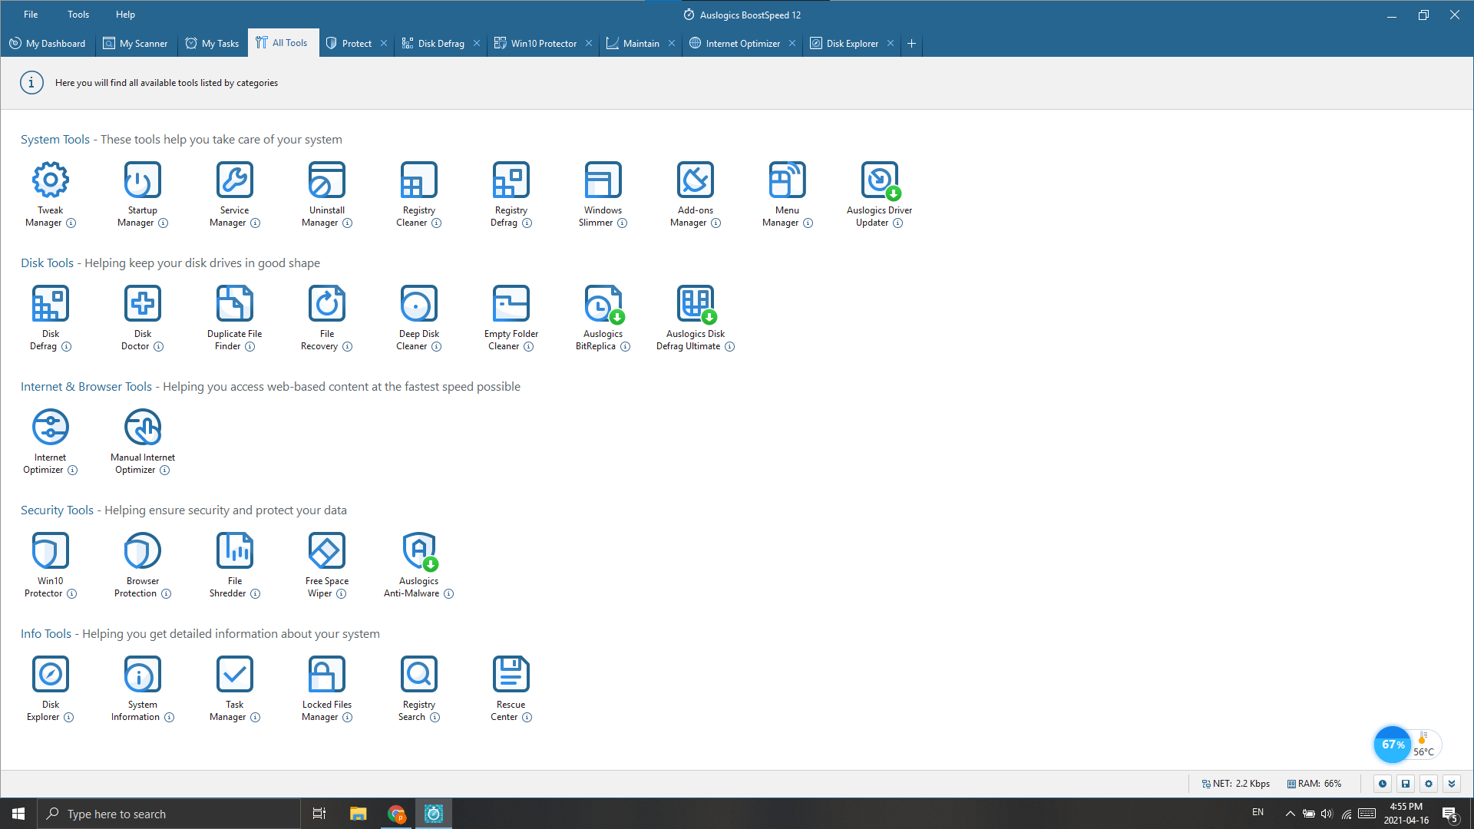This screenshot has width=1474, height=829.
Task: Click the 67% CPU usage gauge widget
Action: (1392, 745)
